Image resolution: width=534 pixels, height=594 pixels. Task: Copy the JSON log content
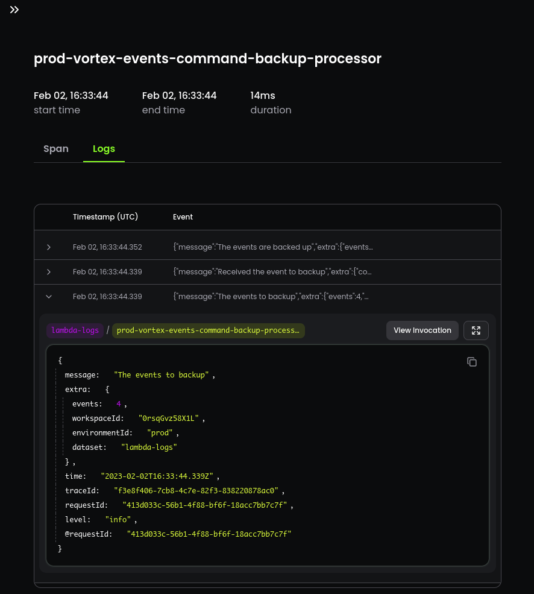point(471,362)
